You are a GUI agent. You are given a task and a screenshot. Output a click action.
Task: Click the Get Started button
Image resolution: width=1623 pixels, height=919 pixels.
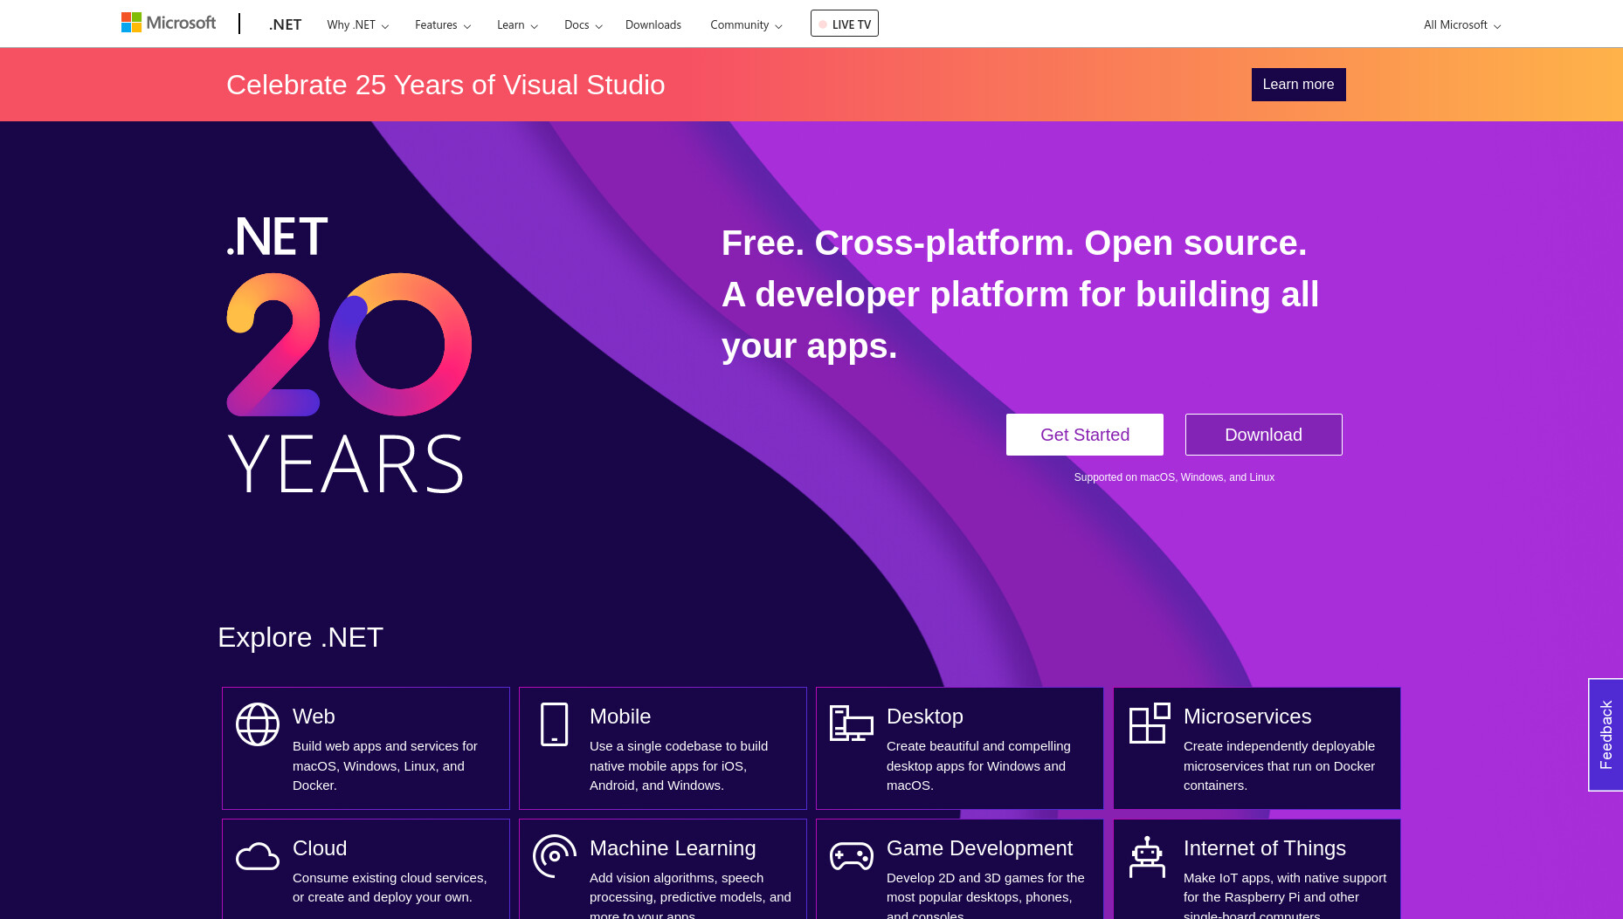click(1085, 435)
